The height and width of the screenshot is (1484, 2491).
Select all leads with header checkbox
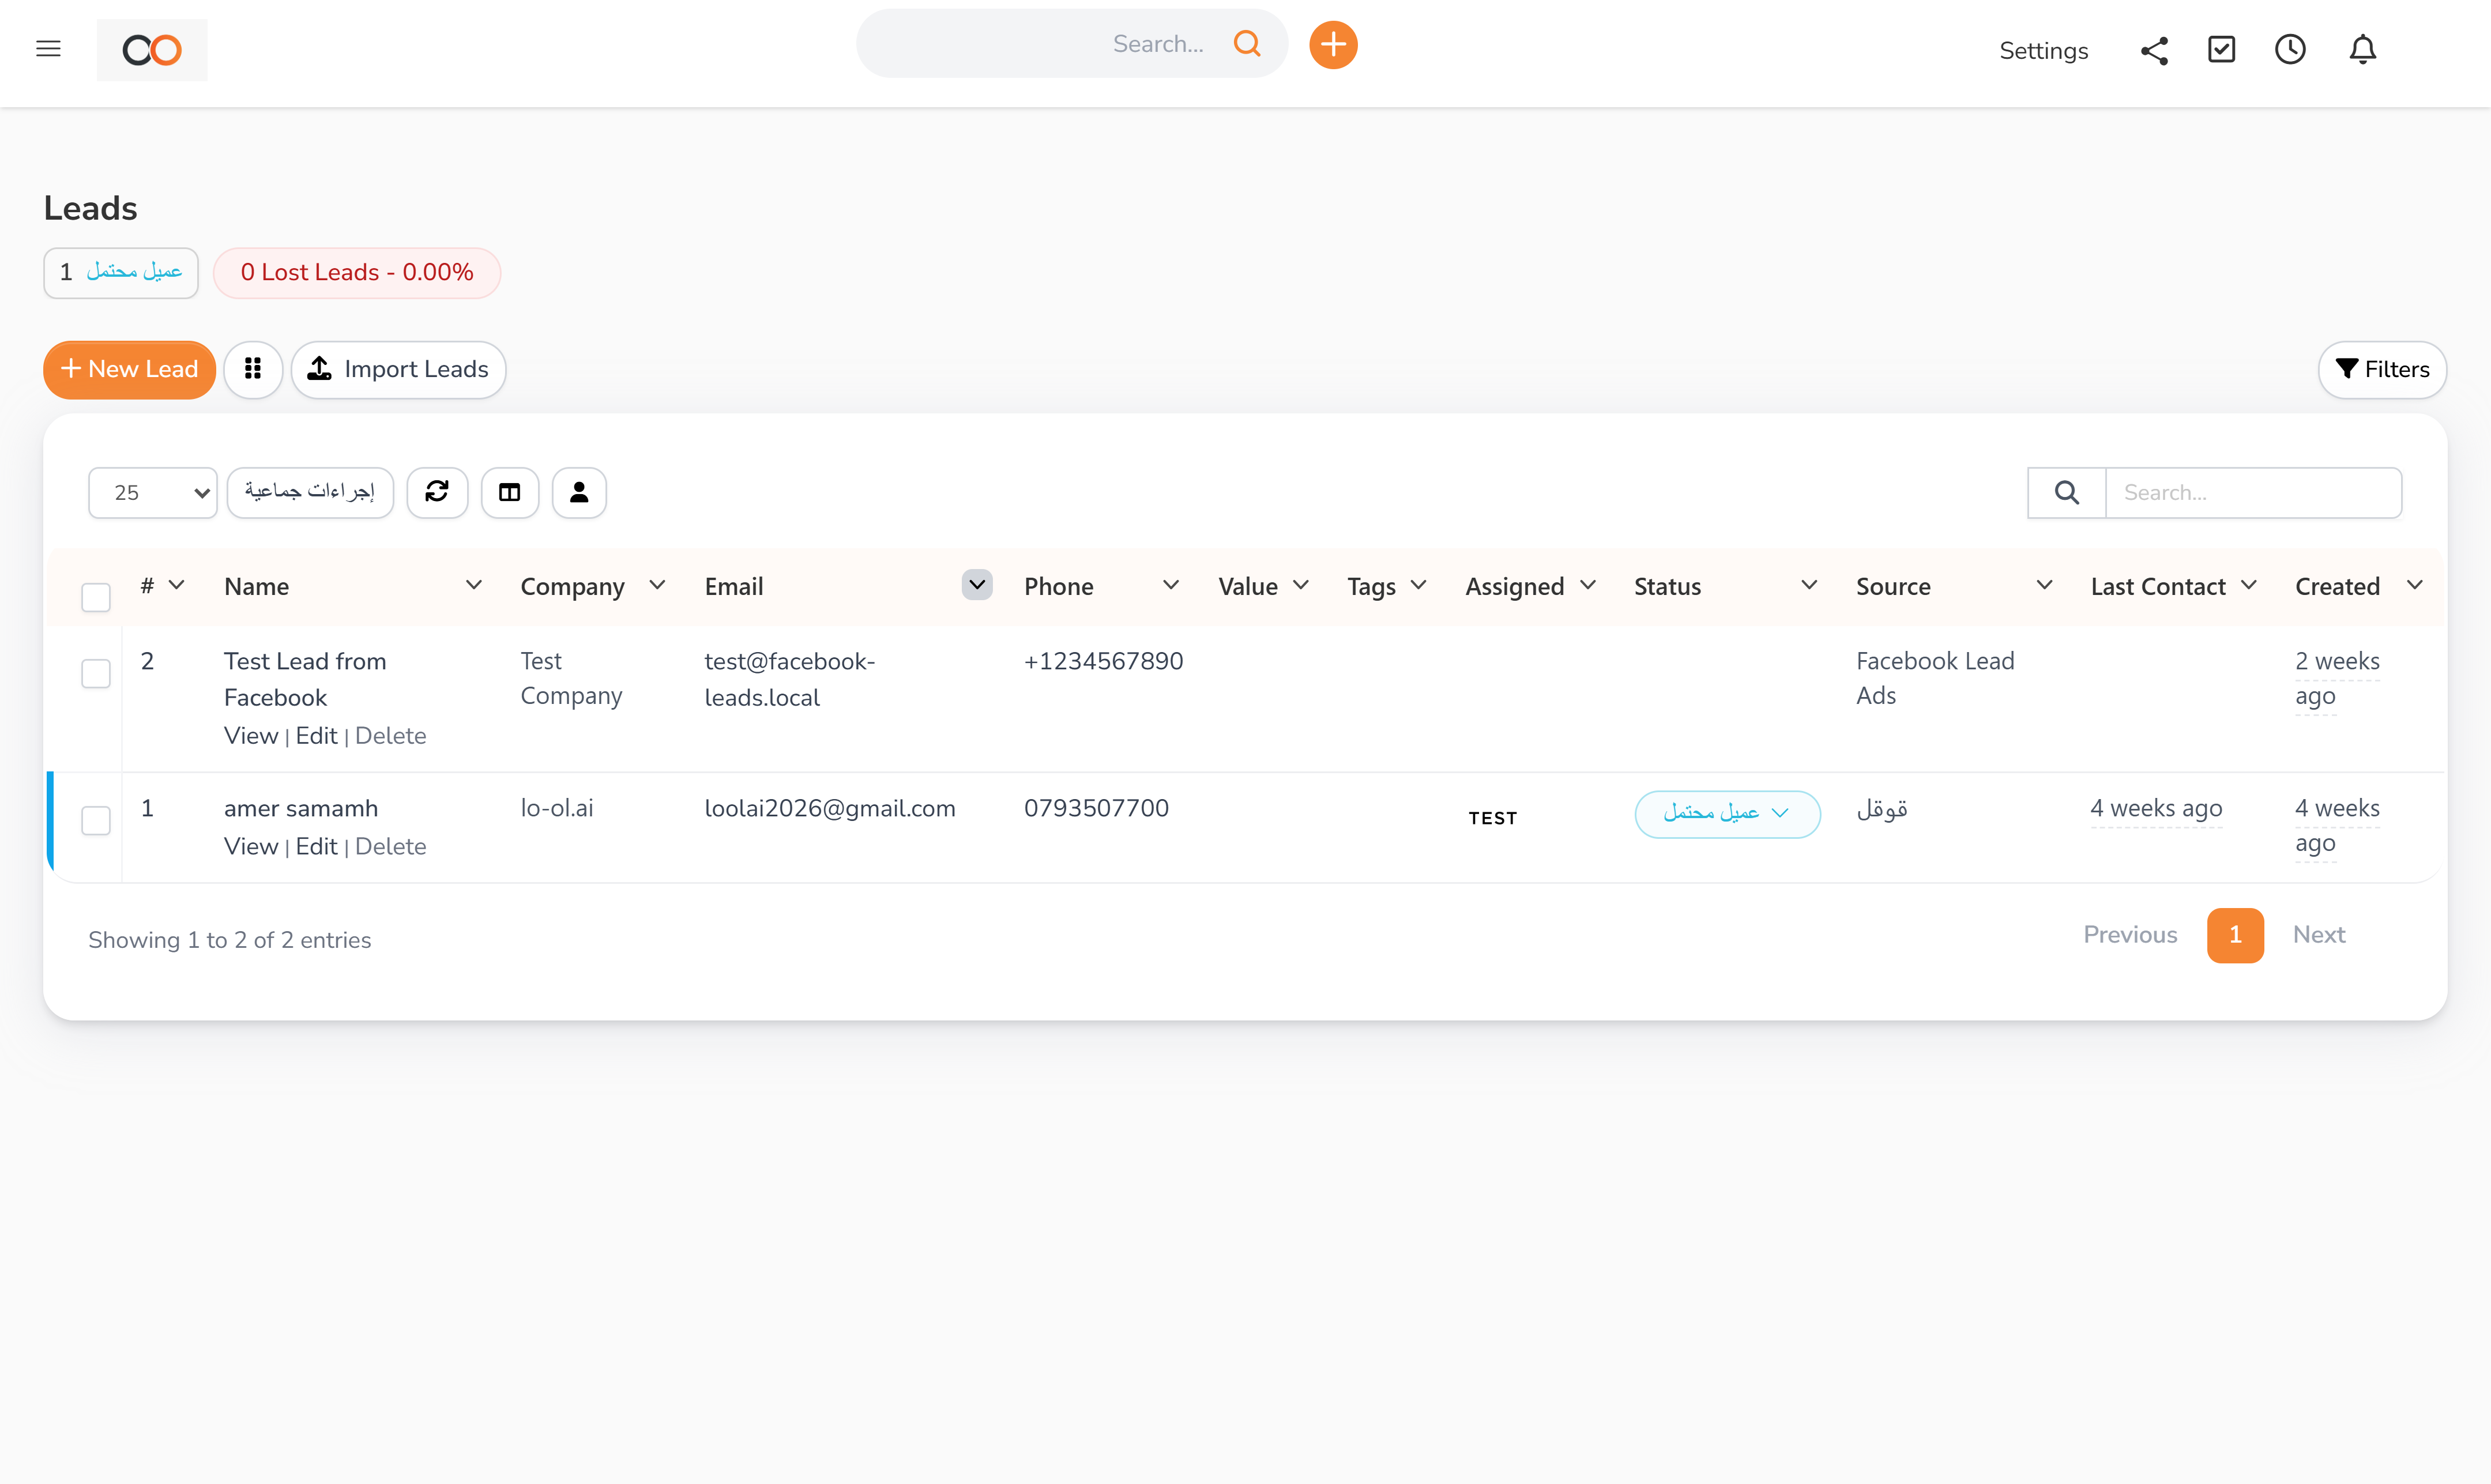[x=96, y=597]
